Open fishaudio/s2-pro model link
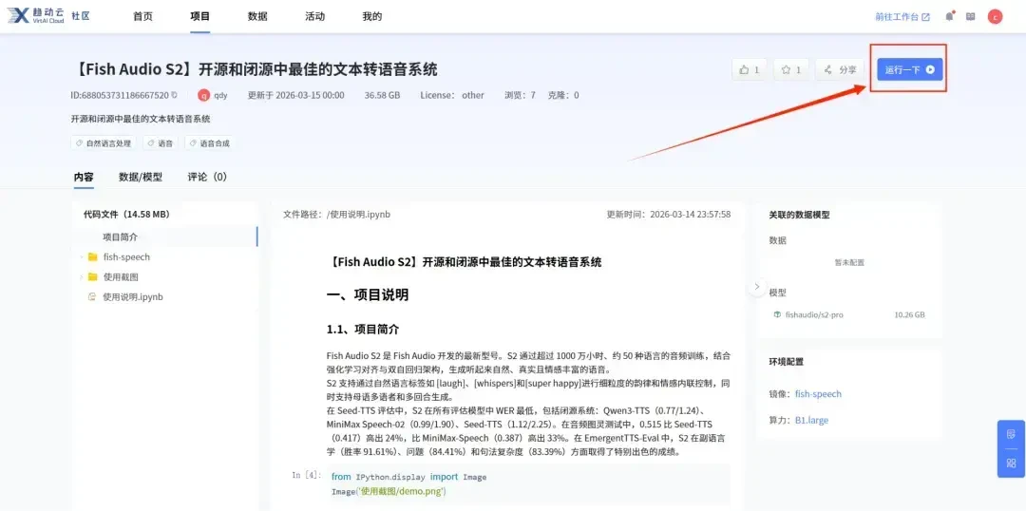The height and width of the screenshot is (511, 1026). click(x=814, y=314)
